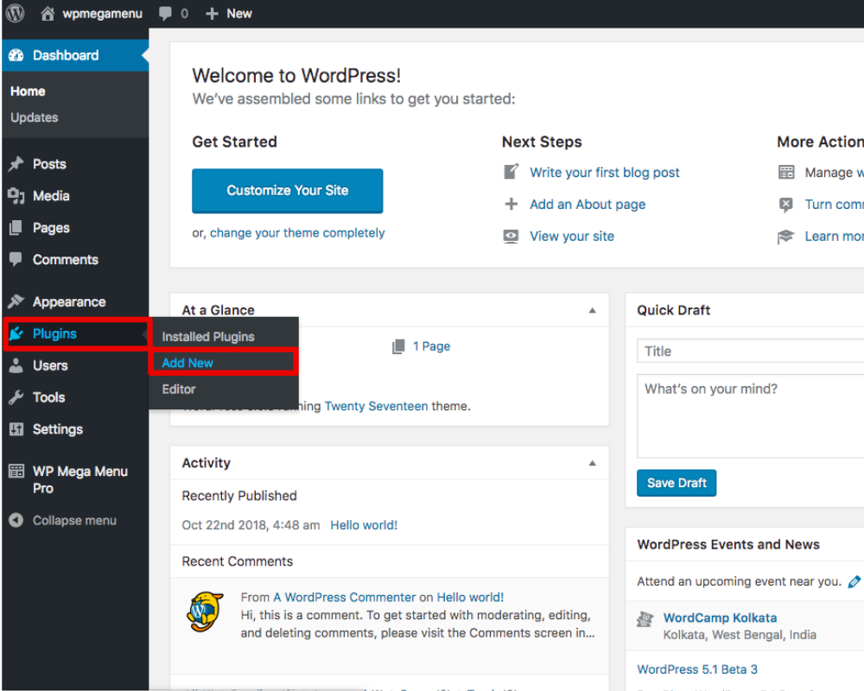Image resolution: width=864 pixels, height=691 pixels.
Task: Click the graduation cap icon beside Learn more
Action: point(785,237)
